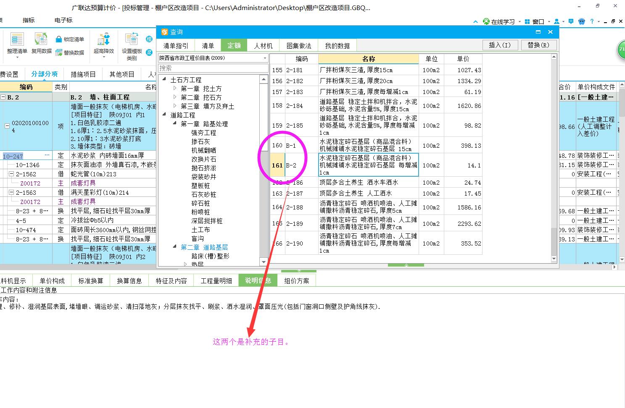The width and height of the screenshot is (625, 408).
Task: Open the 工程量明细 bottom tab
Action: (x=216, y=281)
